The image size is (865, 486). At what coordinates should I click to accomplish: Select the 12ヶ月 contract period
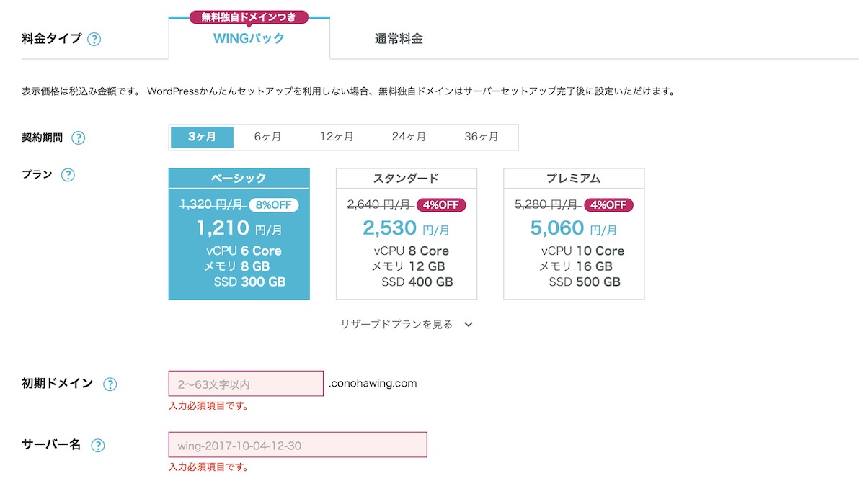[x=337, y=137]
